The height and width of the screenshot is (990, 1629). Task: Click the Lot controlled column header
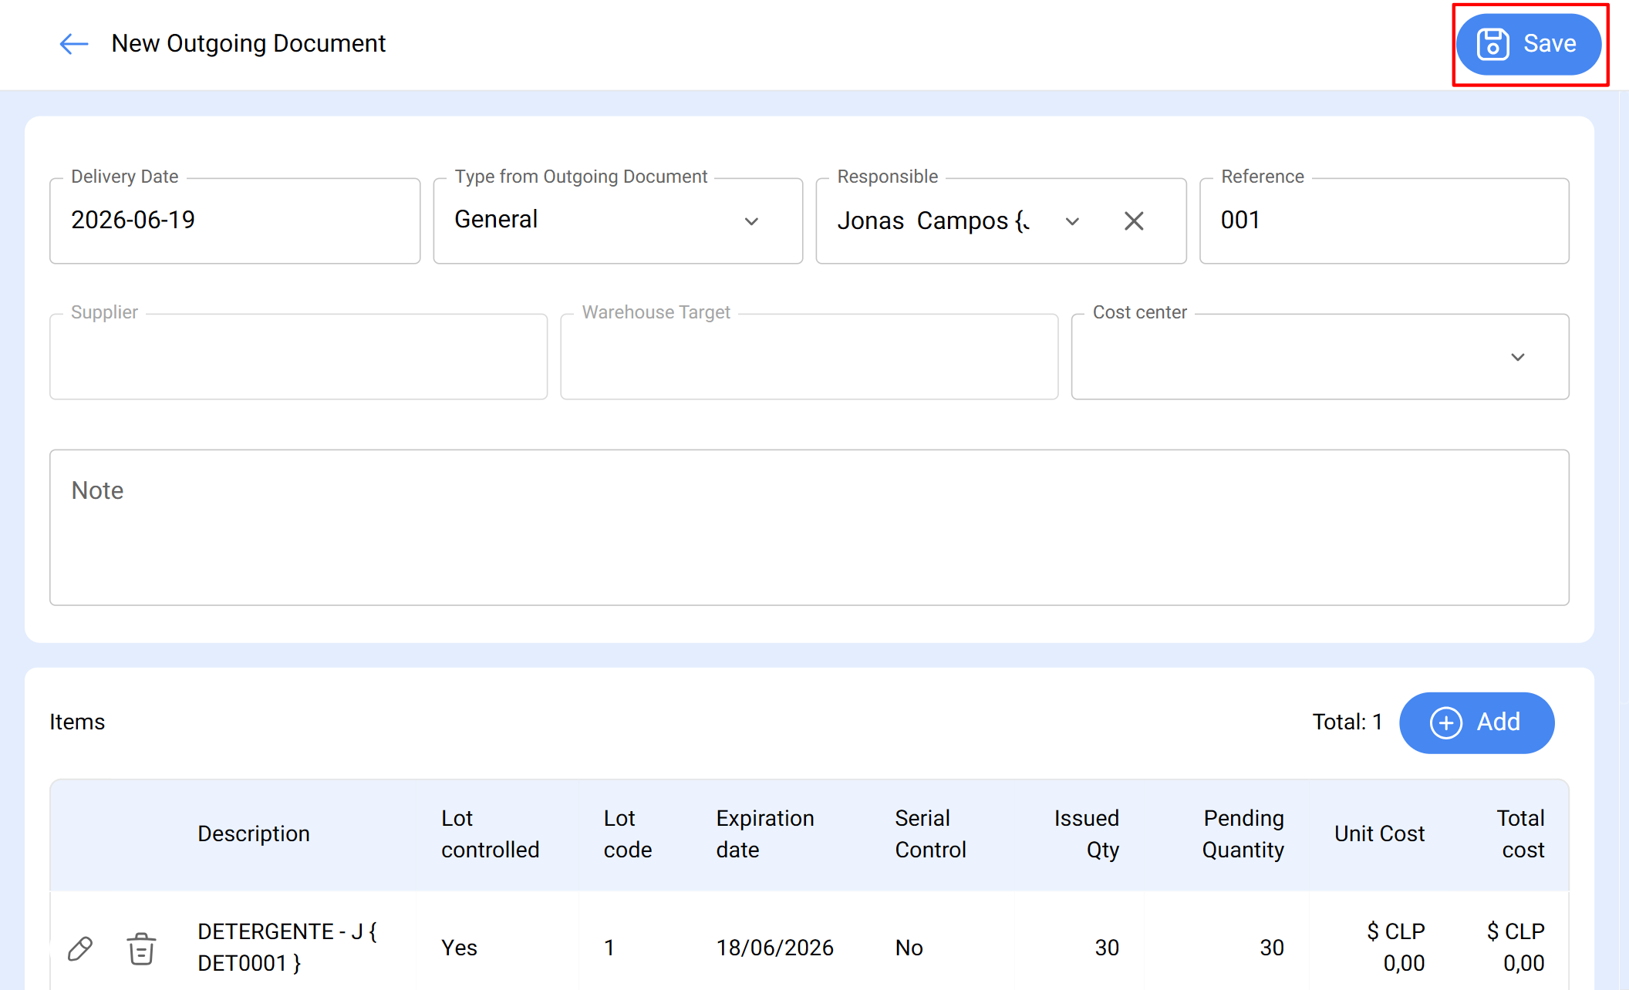click(490, 833)
